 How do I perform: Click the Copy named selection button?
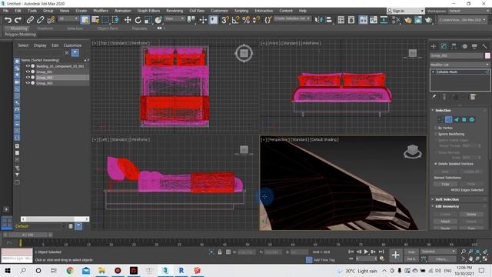click(x=445, y=184)
